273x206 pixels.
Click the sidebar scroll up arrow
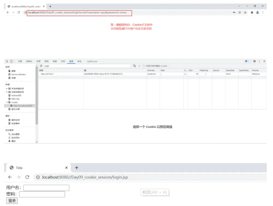point(37,65)
